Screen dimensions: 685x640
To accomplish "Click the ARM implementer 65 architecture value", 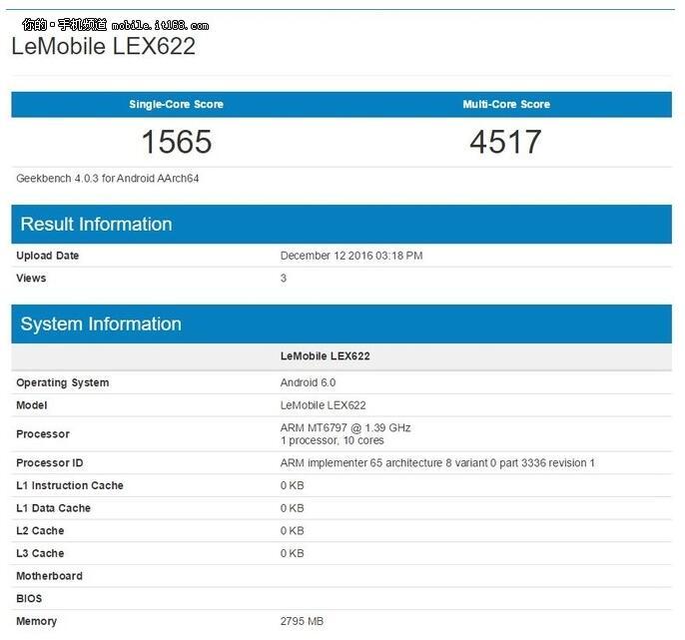I will [x=437, y=463].
